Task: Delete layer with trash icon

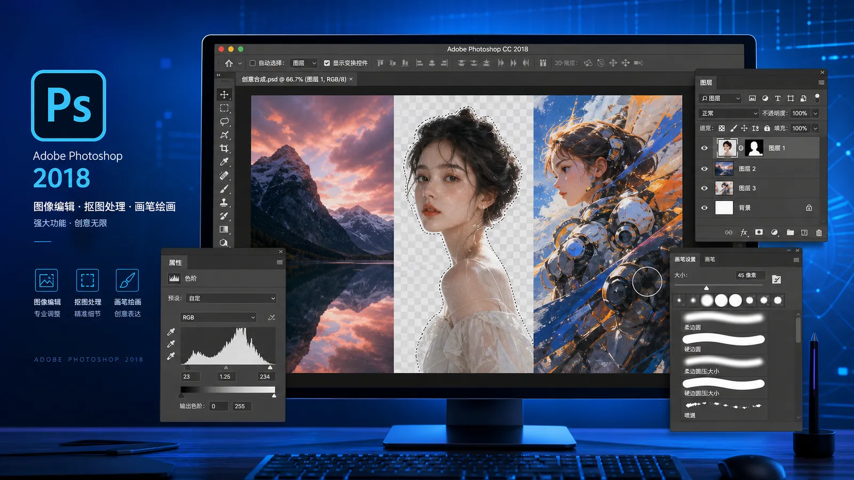Action: 819,233
